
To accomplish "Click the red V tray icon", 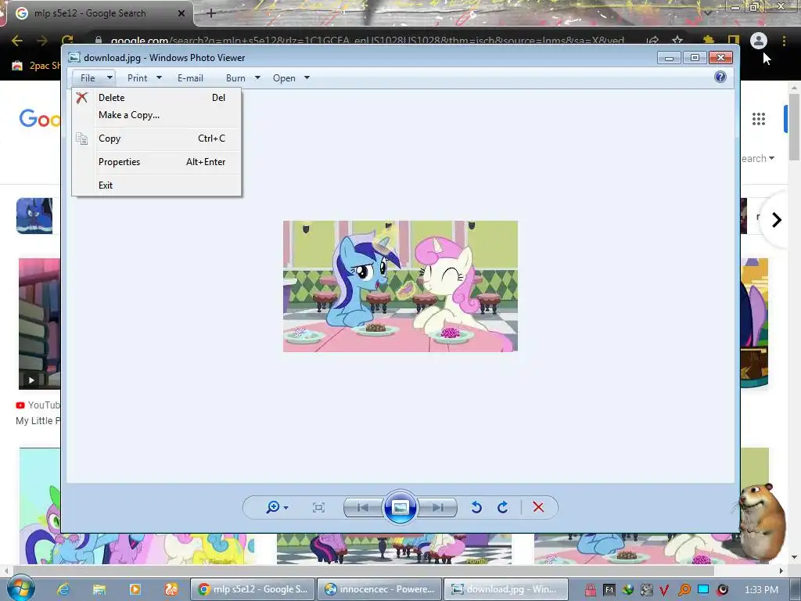I will (x=664, y=590).
